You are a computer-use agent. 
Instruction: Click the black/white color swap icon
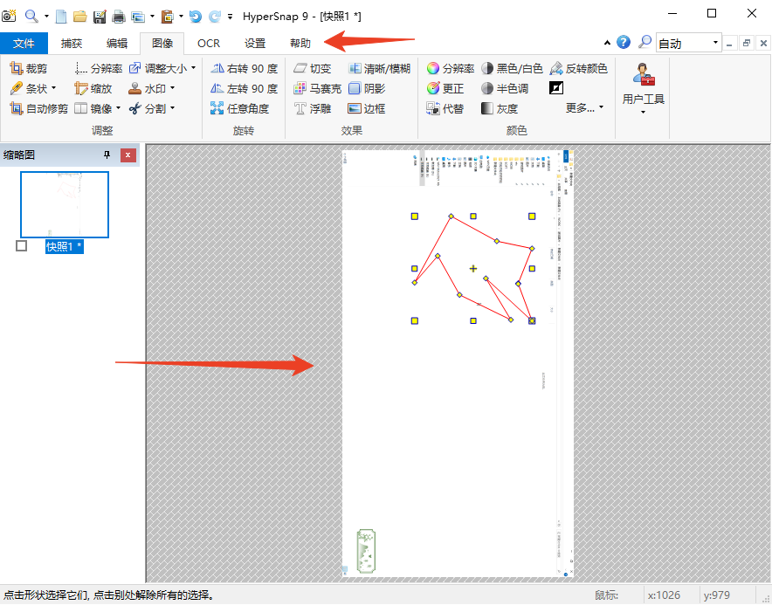coord(556,88)
